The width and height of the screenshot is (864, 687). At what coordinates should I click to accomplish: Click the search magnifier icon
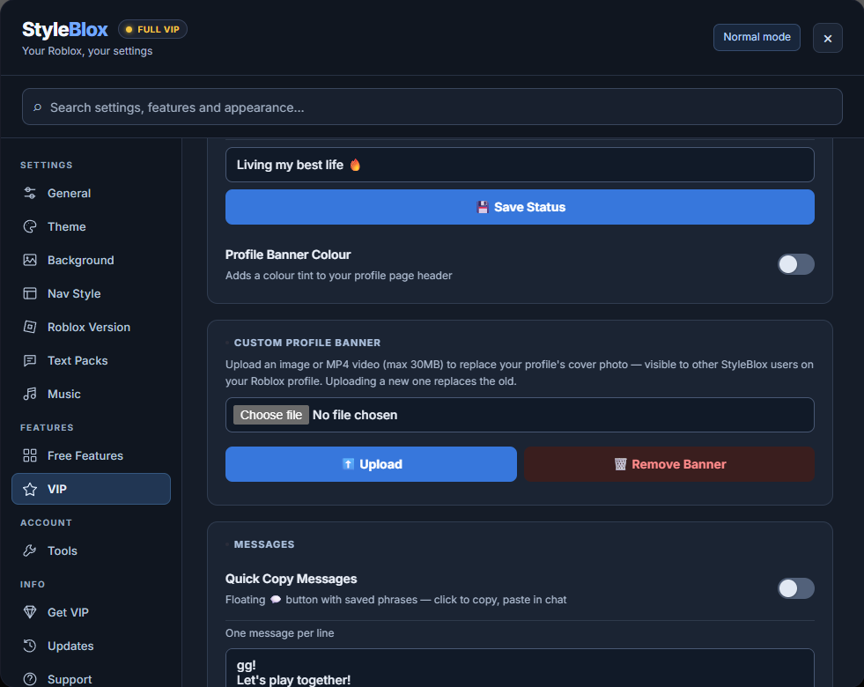37,107
